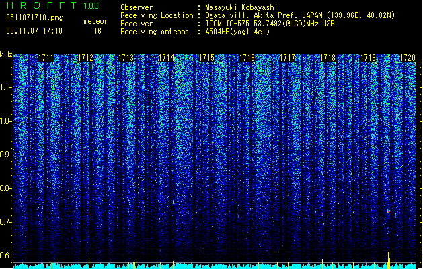423x269 pixels.
Task: Click the meteor count label
Action: coord(95,21)
